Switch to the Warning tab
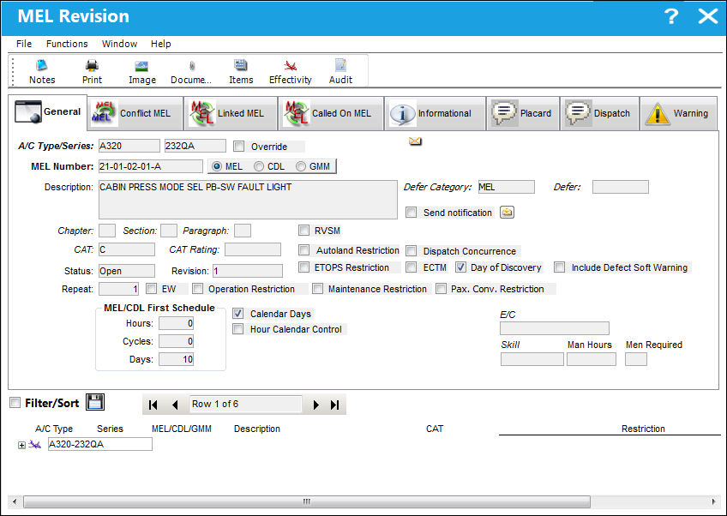This screenshot has height=516, width=727. [x=678, y=113]
